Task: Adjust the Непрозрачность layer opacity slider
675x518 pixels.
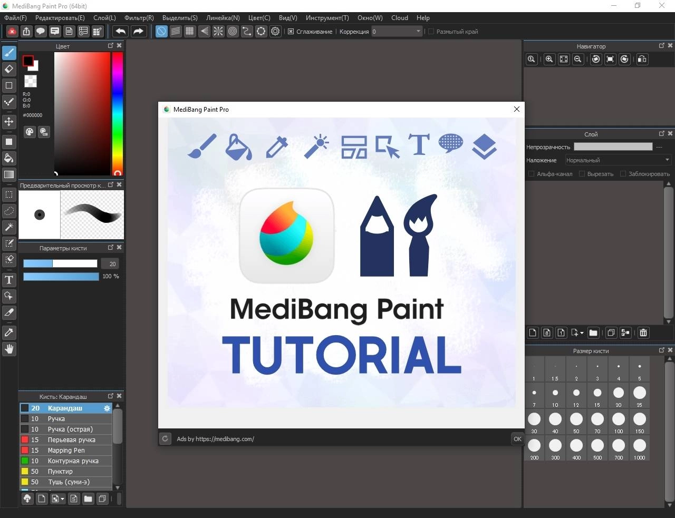Action: 613,147
